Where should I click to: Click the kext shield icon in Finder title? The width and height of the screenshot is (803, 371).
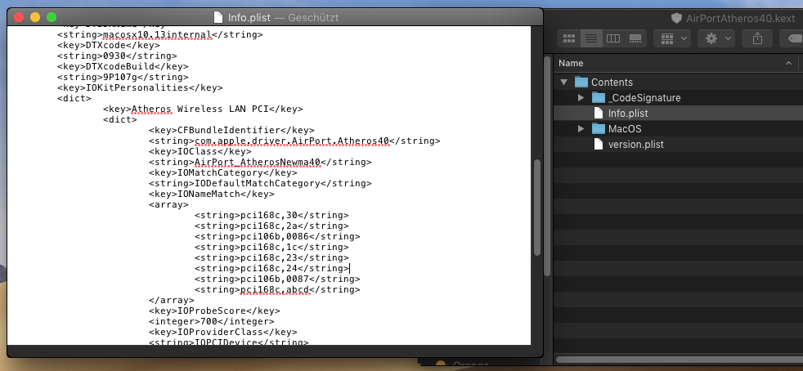pyautogui.click(x=676, y=19)
